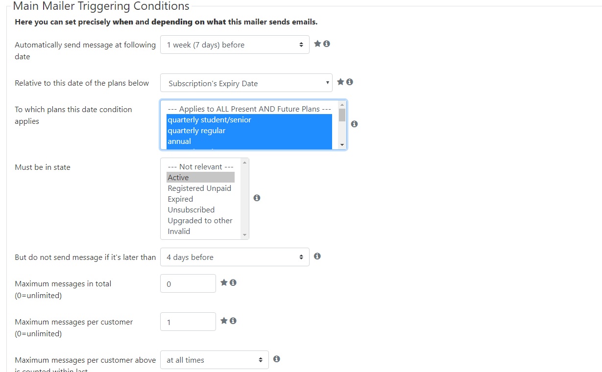
Task: Select the 'Registered Unpaid' state
Action: (201, 188)
